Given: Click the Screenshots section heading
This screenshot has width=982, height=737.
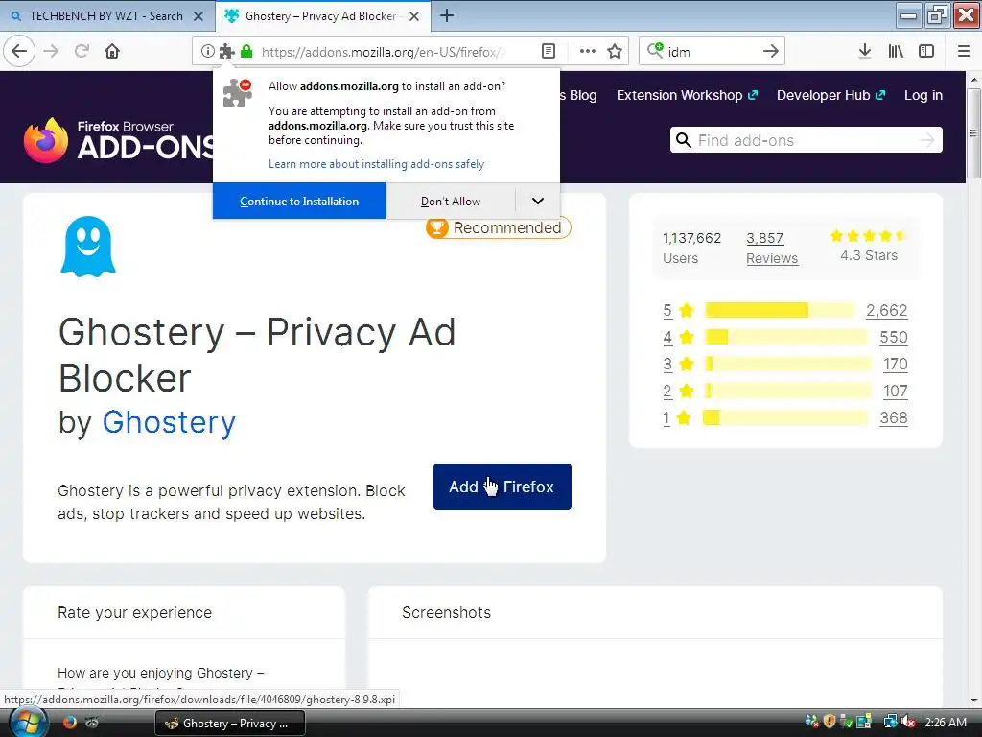Looking at the screenshot, I should [447, 612].
